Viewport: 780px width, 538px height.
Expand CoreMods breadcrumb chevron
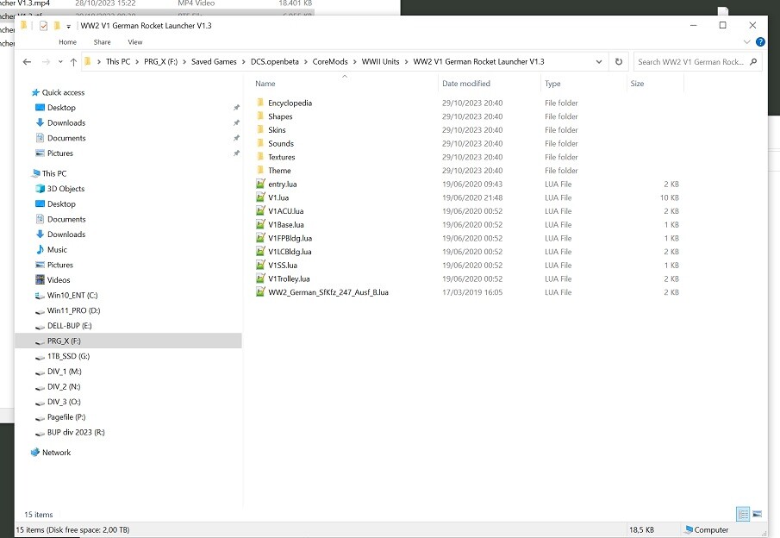tap(355, 62)
